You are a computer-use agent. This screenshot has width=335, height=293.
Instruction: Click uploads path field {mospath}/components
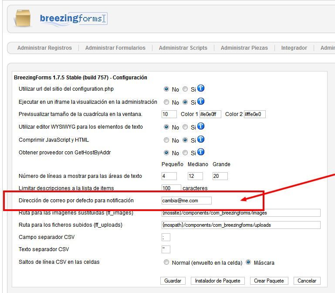tap(241, 225)
